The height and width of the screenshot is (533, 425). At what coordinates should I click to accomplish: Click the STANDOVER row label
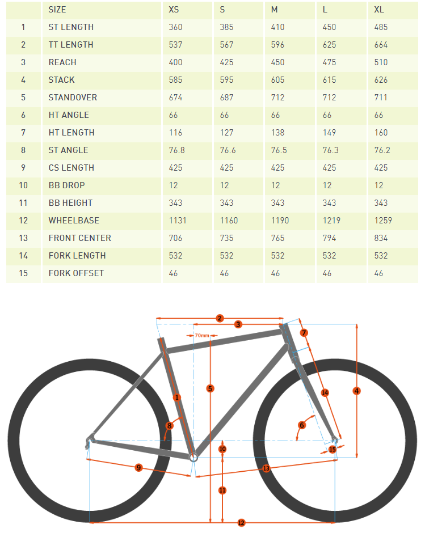(x=73, y=98)
